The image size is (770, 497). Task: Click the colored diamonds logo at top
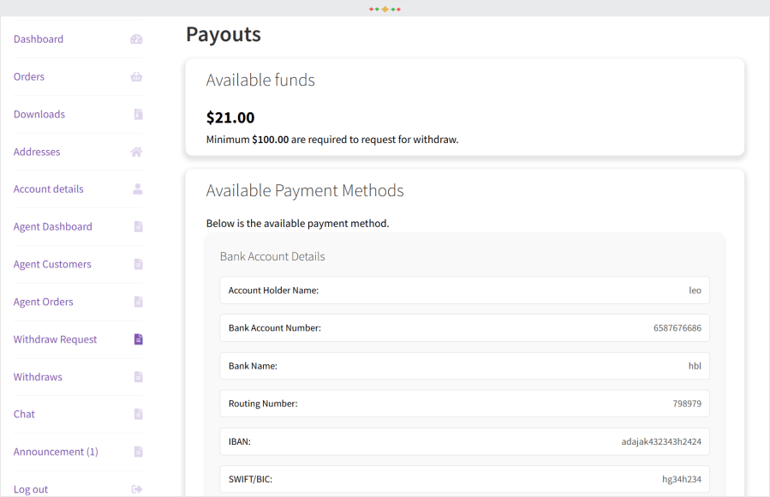coord(385,9)
